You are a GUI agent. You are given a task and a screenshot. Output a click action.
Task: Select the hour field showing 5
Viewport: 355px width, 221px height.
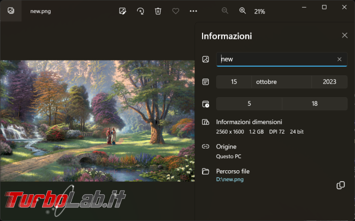coord(249,104)
